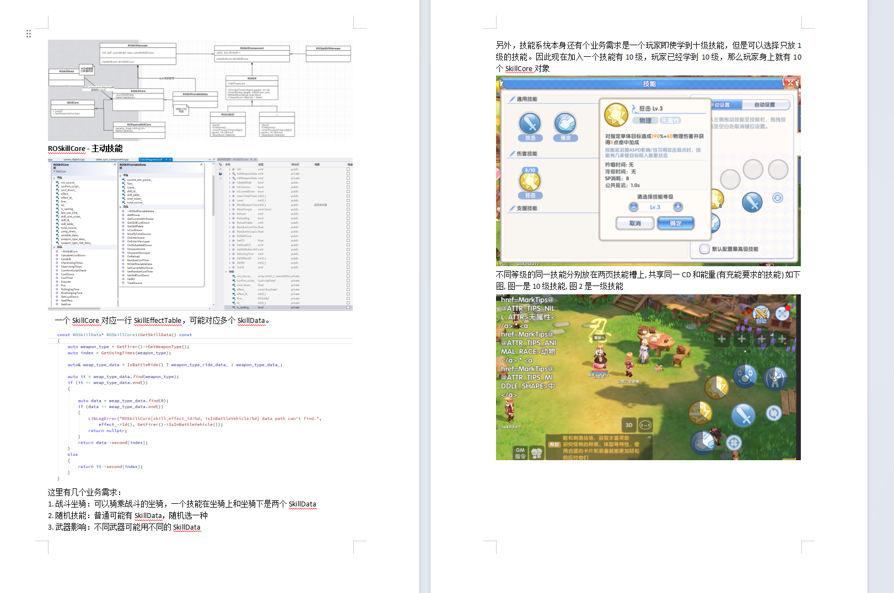Click the target lock crosshair icon
Viewport: 894px width, 593px height.
coord(733,443)
